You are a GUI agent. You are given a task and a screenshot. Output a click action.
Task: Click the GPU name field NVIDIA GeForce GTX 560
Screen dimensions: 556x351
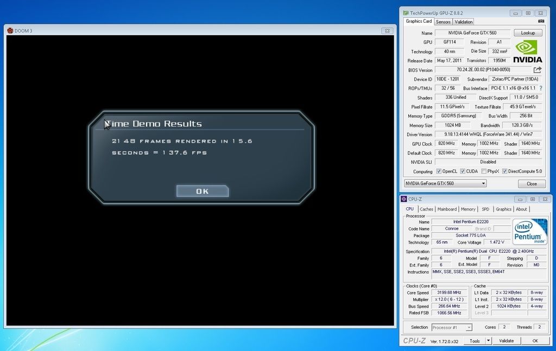[472, 33]
